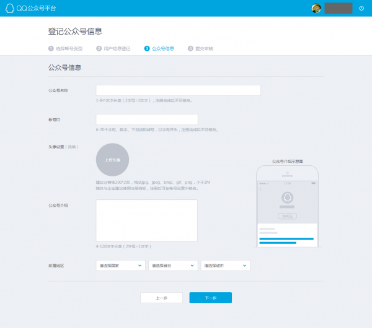Screen dimensions: 372x328
Task: Click the grey username block in header
Action: click(339, 8)
